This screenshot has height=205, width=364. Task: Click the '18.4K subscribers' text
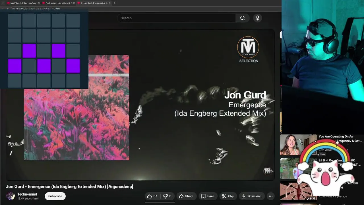point(28,198)
